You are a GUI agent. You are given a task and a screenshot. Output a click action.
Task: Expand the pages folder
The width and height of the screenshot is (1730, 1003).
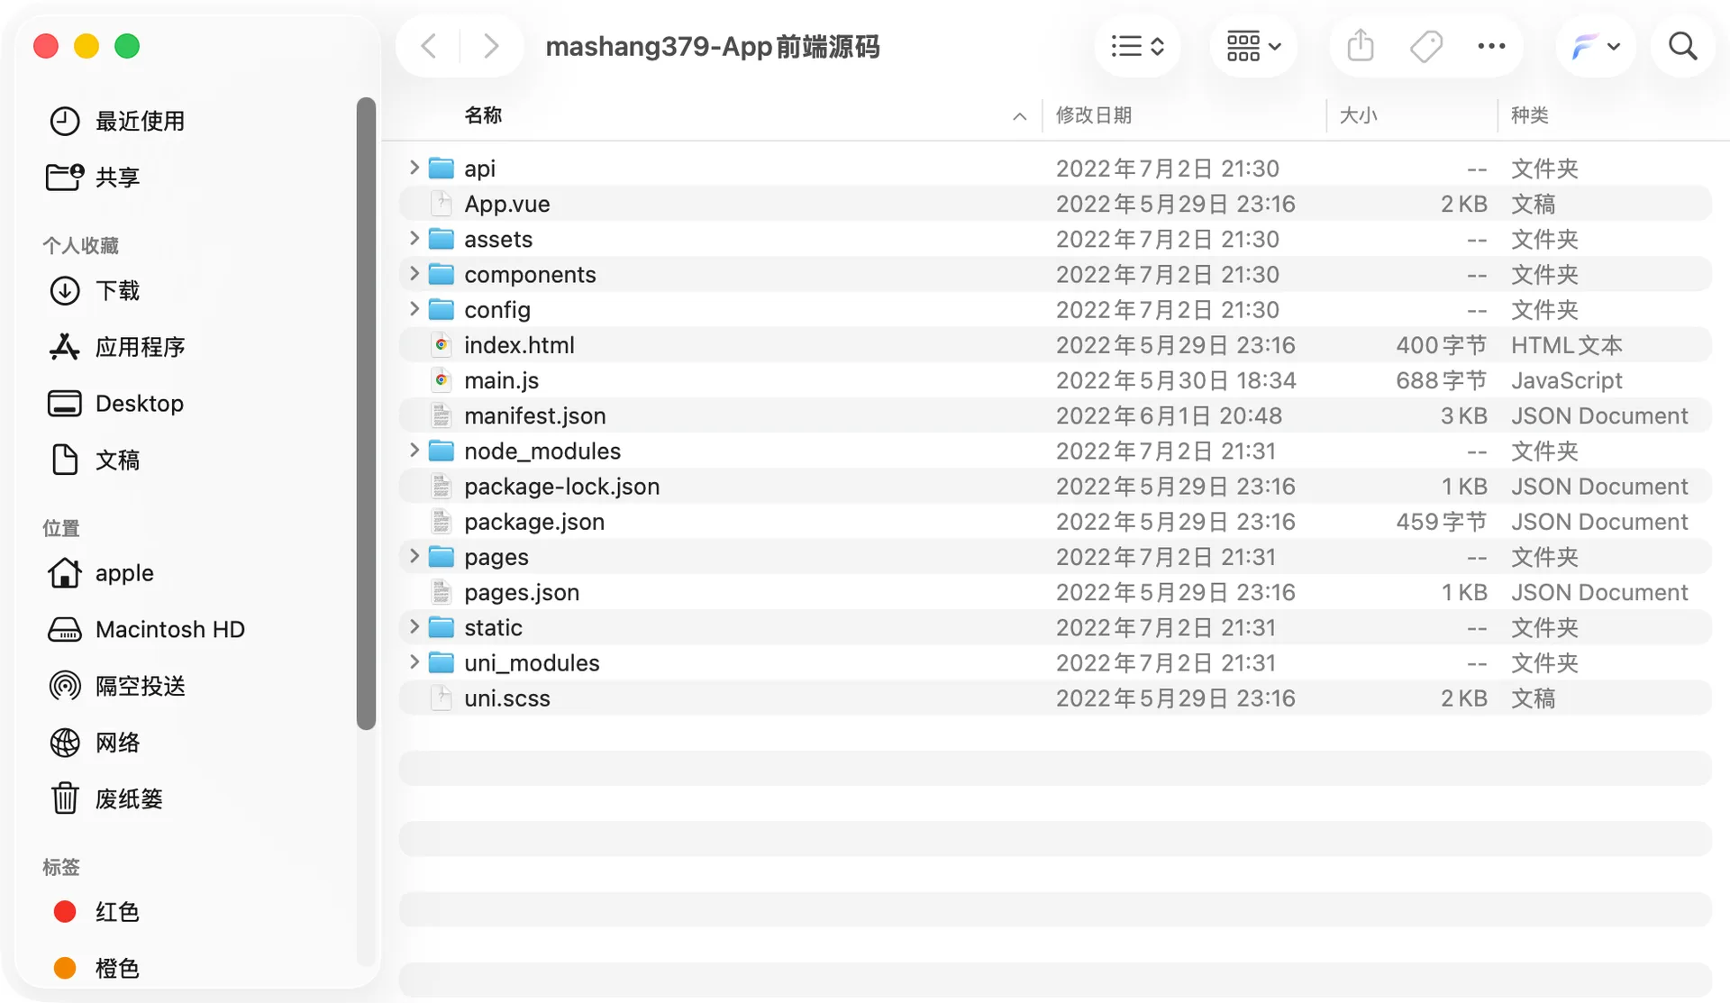pyautogui.click(x=414, y=556)
